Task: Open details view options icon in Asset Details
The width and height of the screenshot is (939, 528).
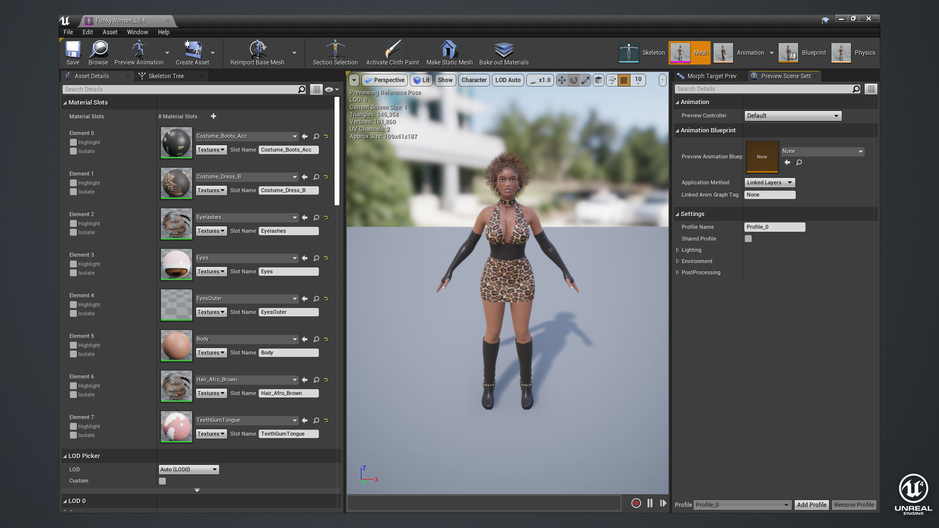Action: (x=316, y=89)
